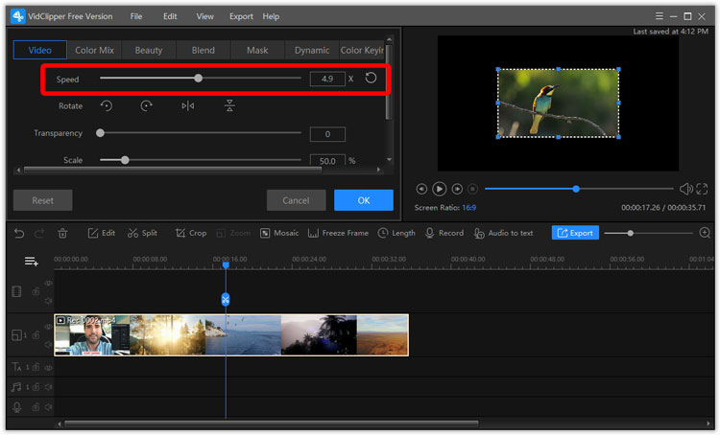Image resolution: width=720 pixels, height=435 pixels.
Task: Split the clip at the playhead
Action: tap(142, 233)
